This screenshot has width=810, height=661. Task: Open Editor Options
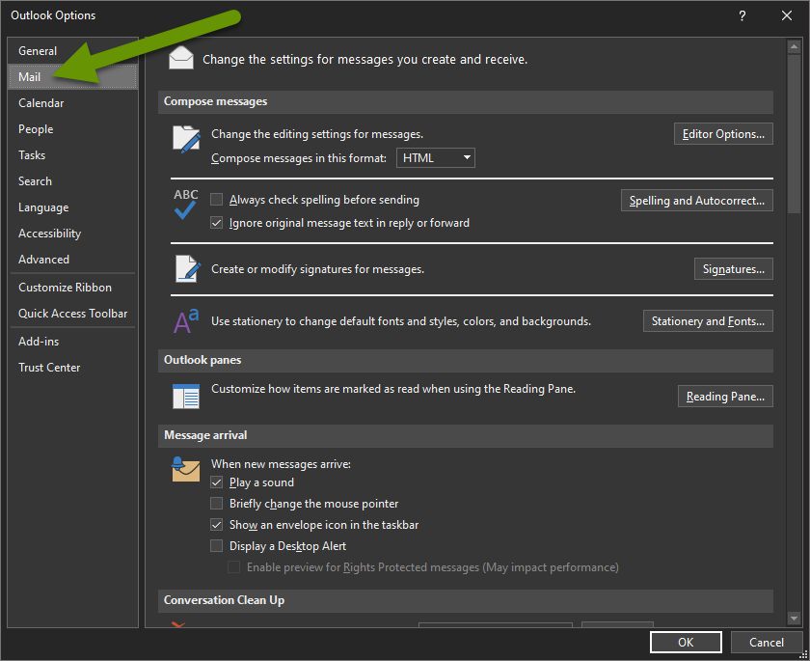pos(723,133)
